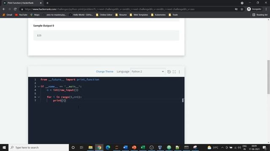270x151 pixels.
Task: Open OBS Studio from the taskbar
Action: click(x=151, y=147)
